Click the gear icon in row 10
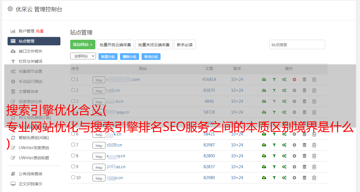 click(284, 178)
